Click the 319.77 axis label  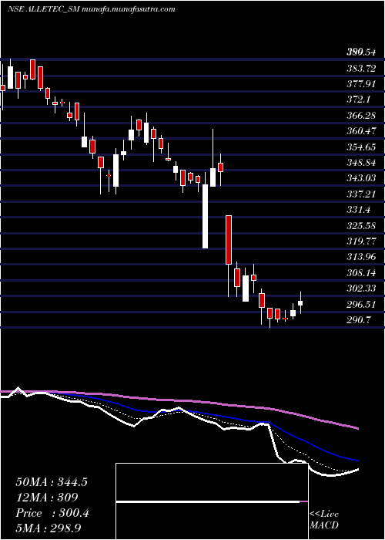click(x=361, y=241)
